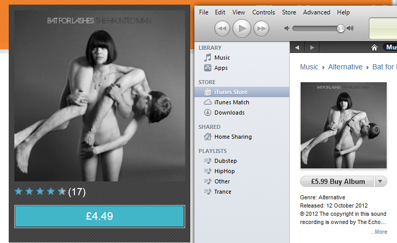Click the store Home icon
Viewport: 397px width, 243px height.
click(x=374, y=47)
